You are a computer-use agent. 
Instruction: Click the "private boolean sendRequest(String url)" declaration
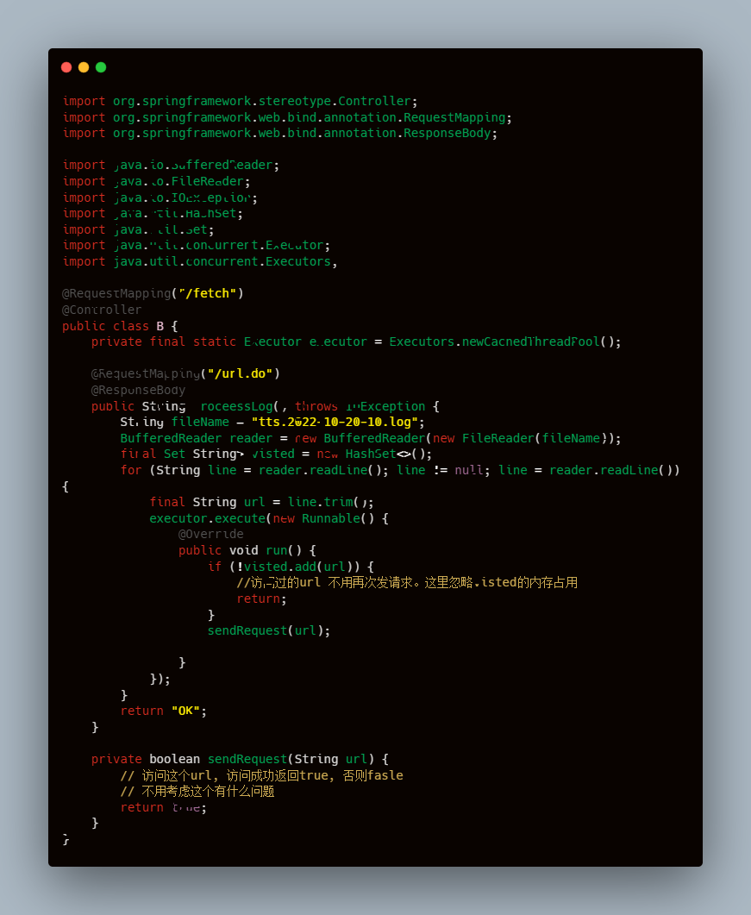233,759
